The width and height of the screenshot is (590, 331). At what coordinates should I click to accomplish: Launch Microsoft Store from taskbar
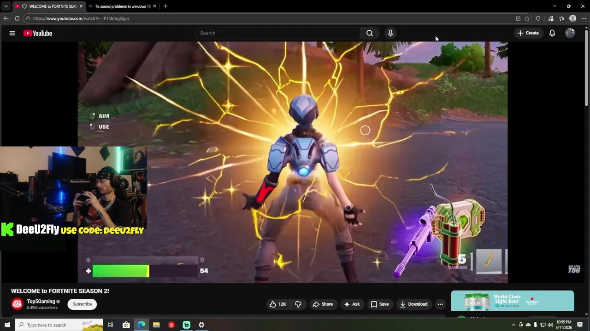(x=126, y=325)
